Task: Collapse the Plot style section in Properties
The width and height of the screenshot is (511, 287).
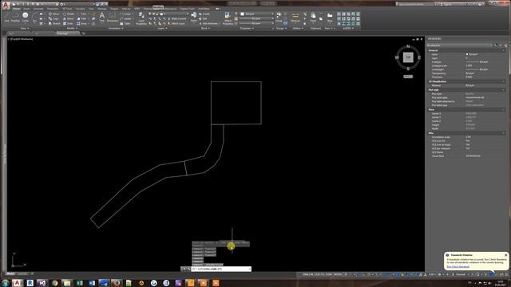Action: click(504, 90)
